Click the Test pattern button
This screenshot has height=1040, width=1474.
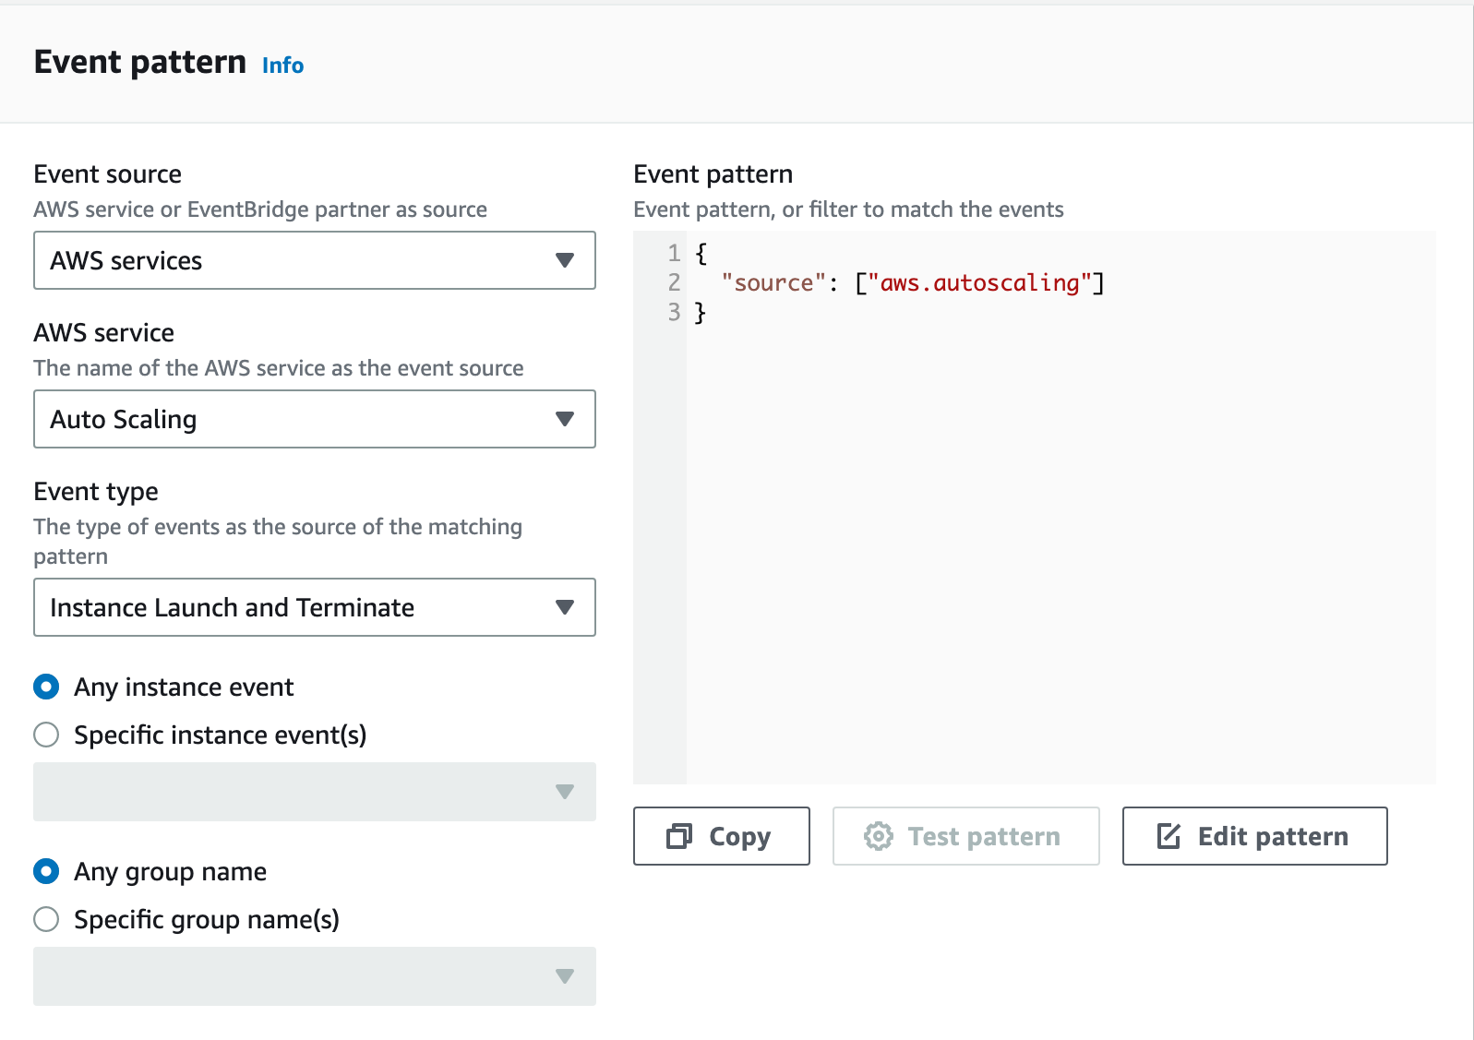pos(965,836)
